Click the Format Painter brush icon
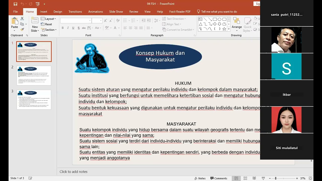Image resolution: width=322 pixels, height=181 pixels. click(22, 30)
